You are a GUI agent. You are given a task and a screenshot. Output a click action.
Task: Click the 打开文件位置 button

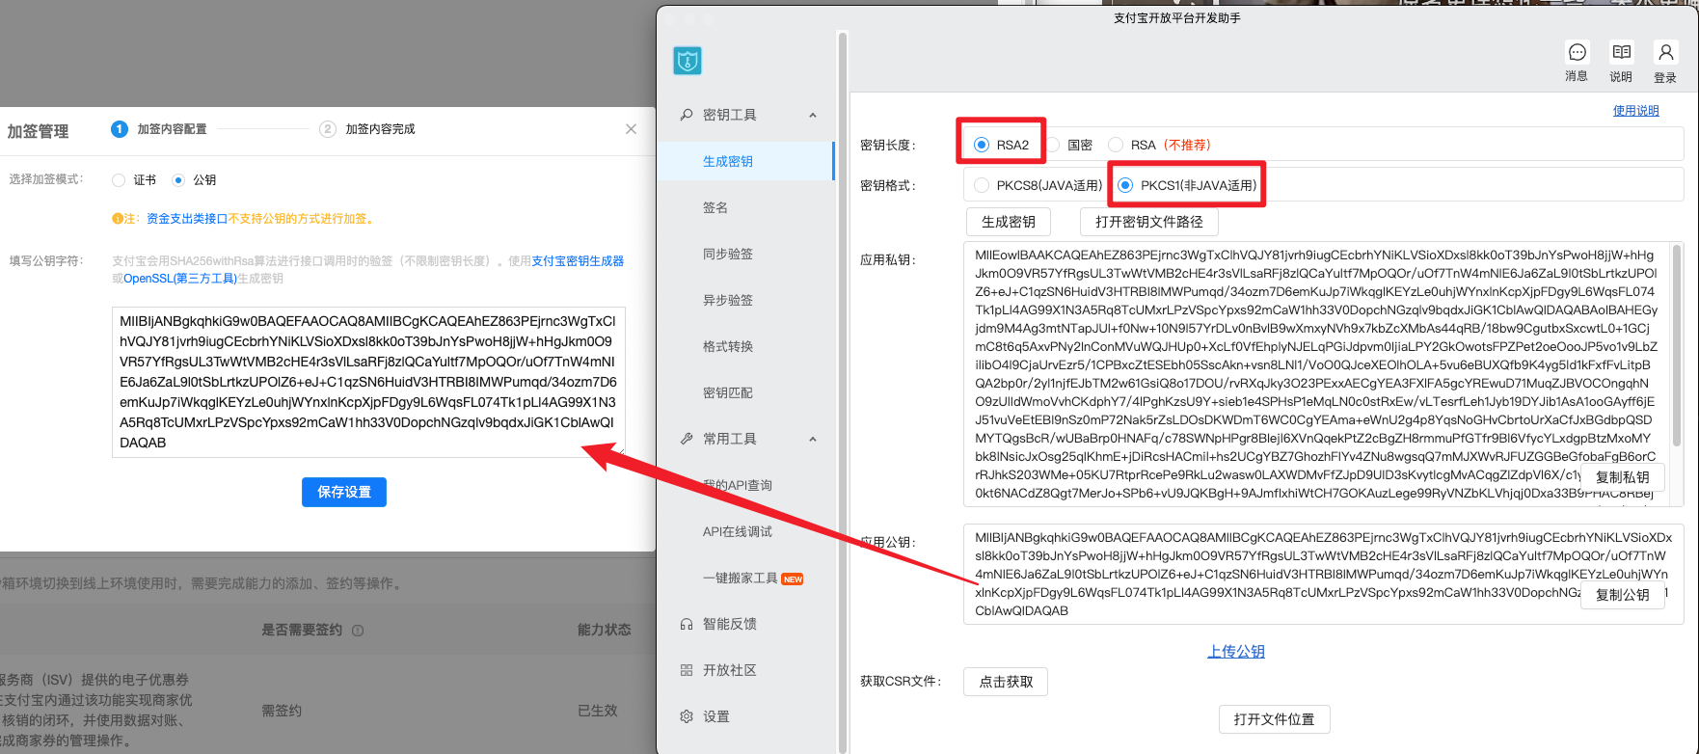(1274, 719)
